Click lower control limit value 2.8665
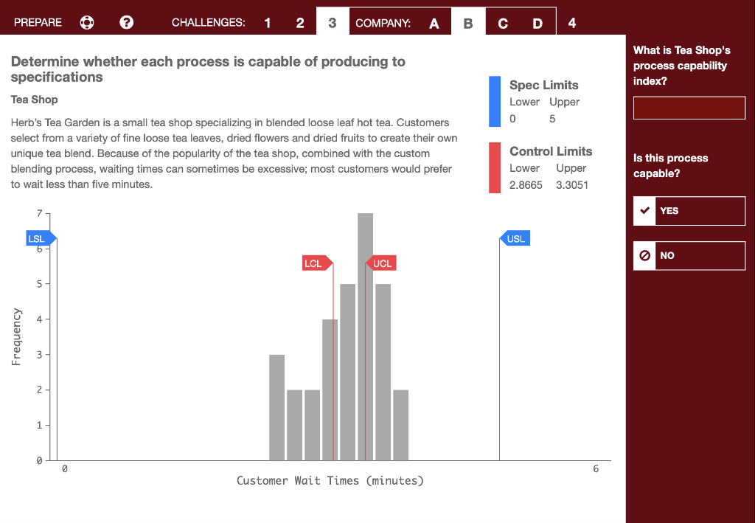This screenshot has width=755, height=523. point(526,185)
